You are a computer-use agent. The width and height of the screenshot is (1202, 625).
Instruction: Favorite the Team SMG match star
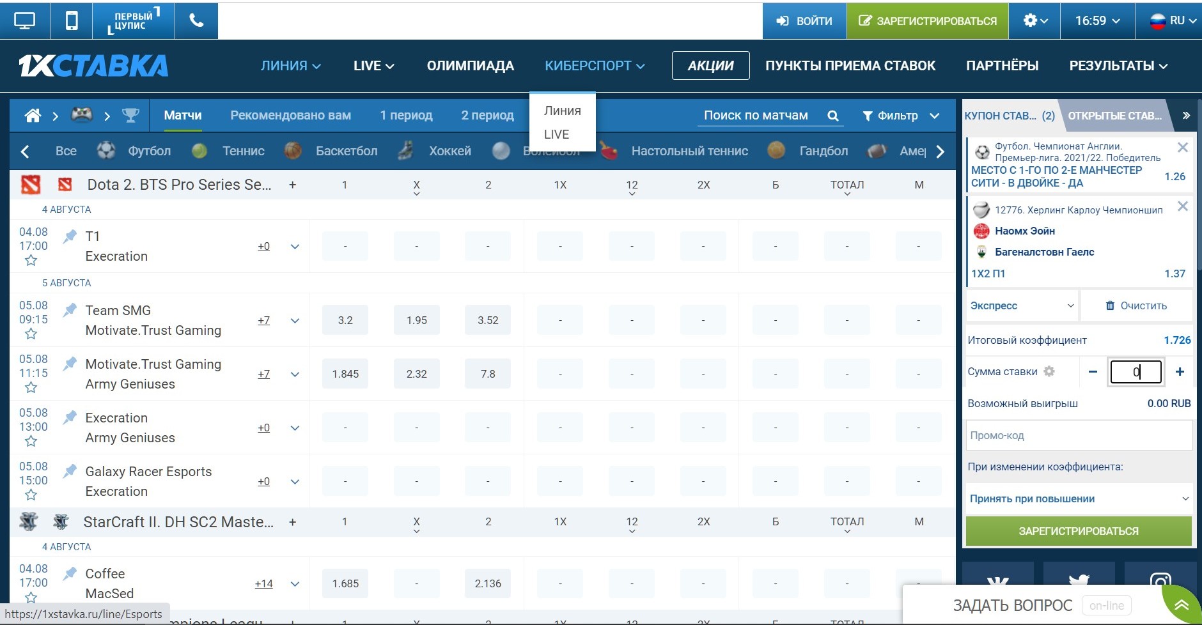(x=31, y=334)
